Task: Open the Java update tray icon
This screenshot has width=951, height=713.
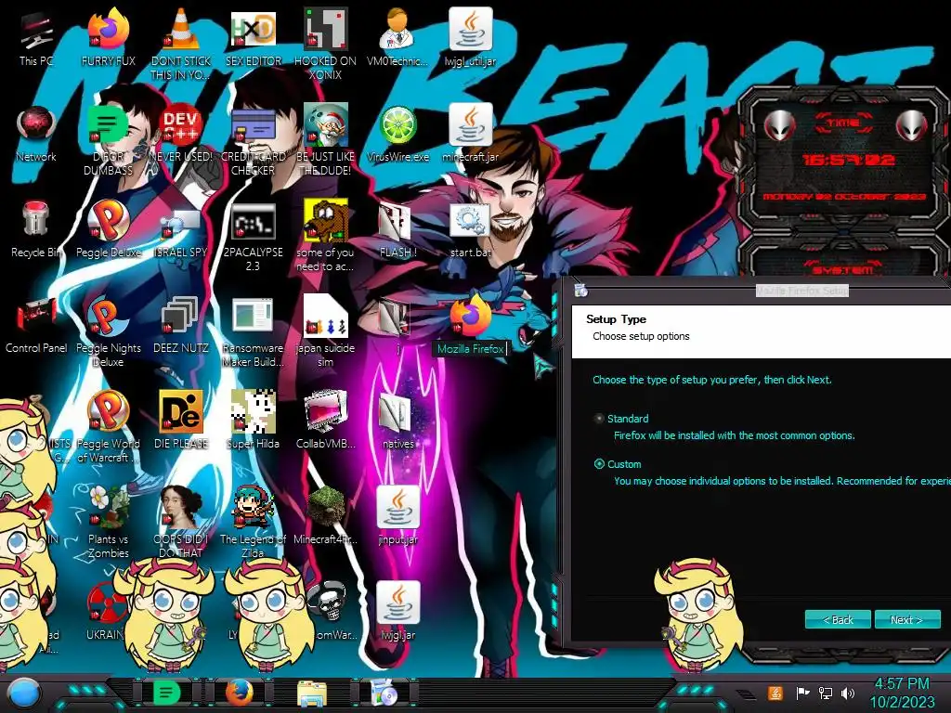Action: 775,693
